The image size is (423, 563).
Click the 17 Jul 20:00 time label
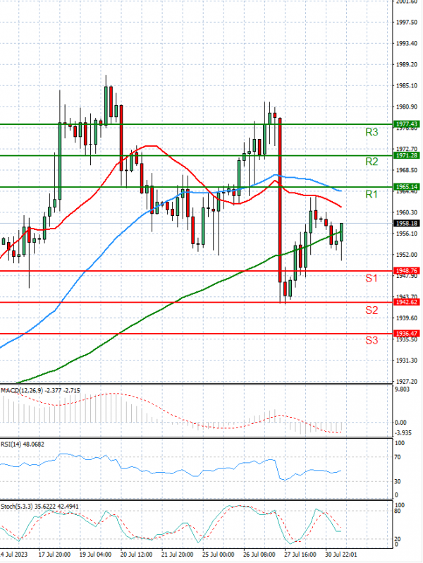tap(54, 555)
